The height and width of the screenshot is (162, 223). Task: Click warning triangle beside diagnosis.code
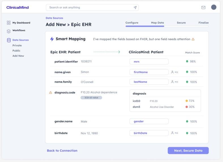pyautogui.click(x=51, y=93)
